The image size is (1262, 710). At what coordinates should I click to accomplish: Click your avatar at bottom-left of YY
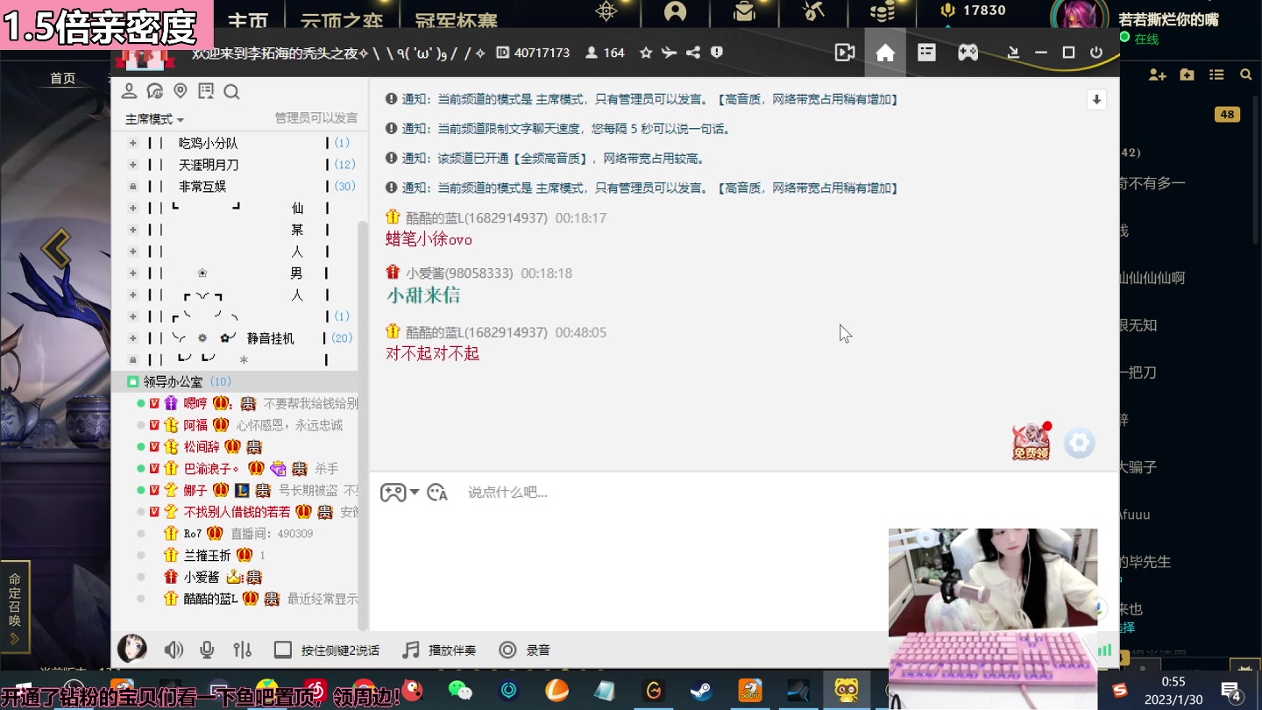click(132, 649)
